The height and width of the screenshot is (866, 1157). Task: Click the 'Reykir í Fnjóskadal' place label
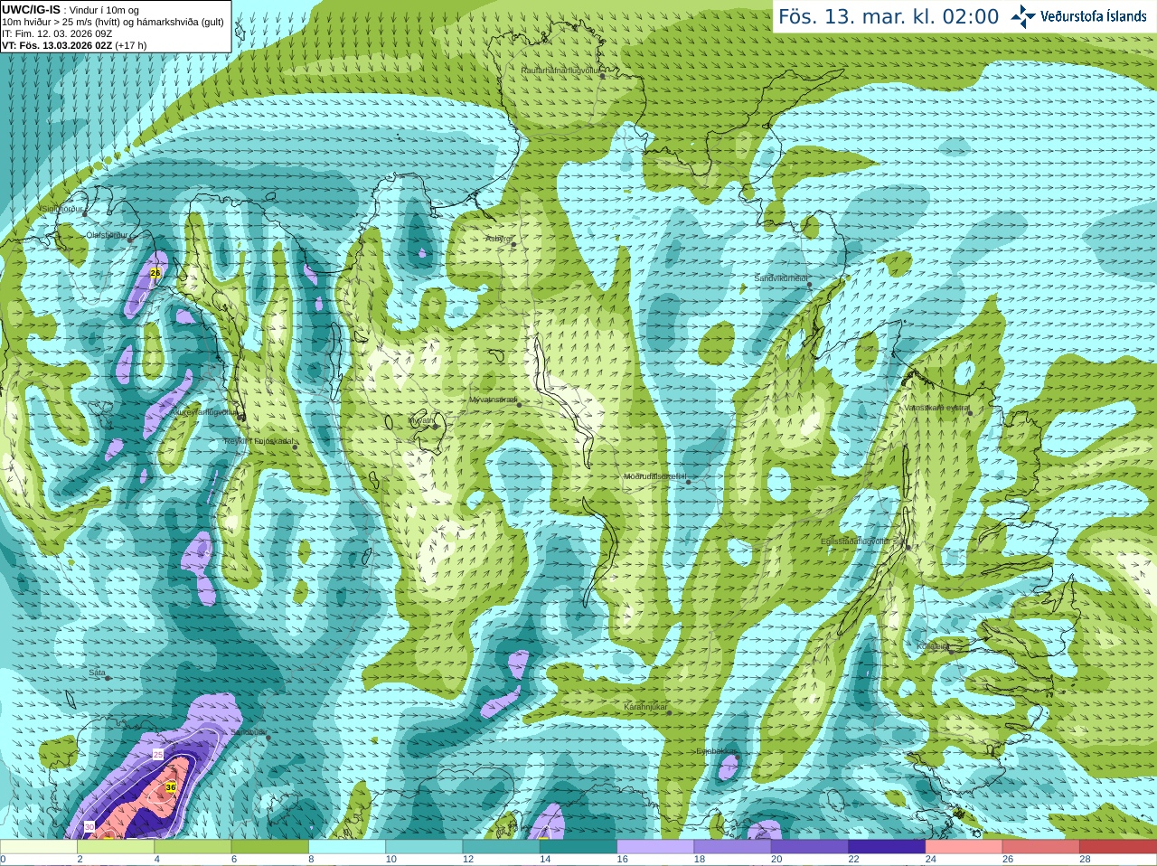(259, 441)
